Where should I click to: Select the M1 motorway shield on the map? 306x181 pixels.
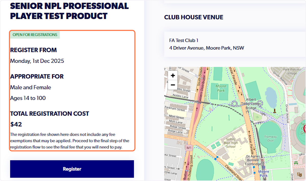(x=189, y=147)
